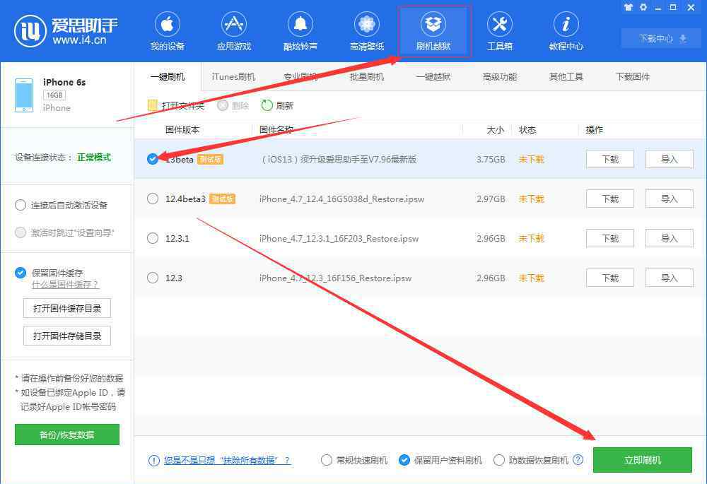Open settings gear in title bar
707x484 pixels.
pyautogui.click(x=643, y=7)
